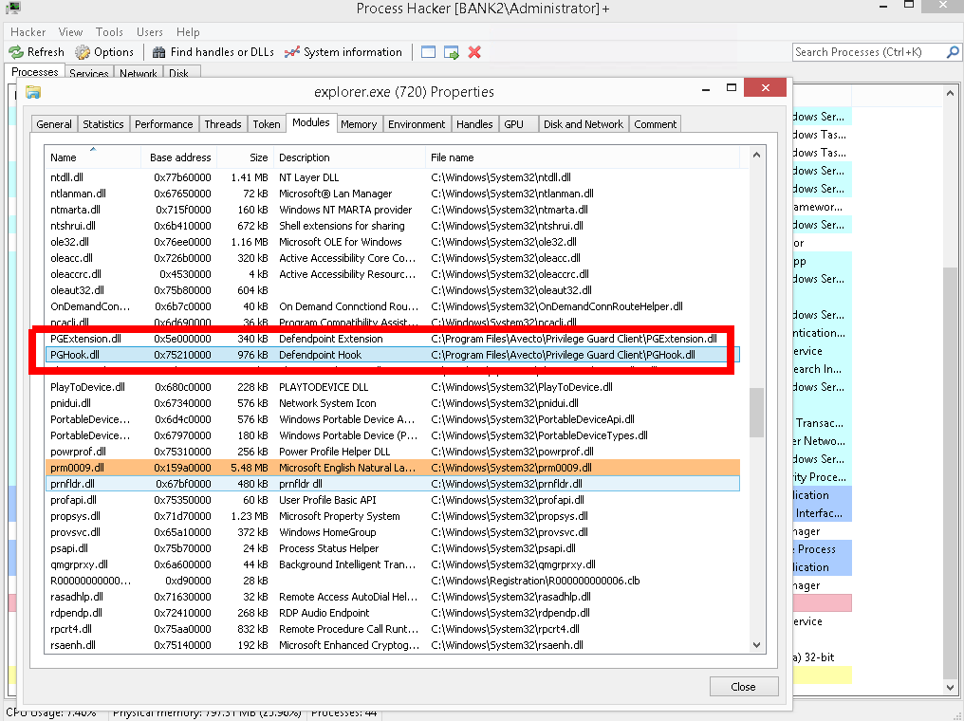Open the Disk and Network tab
The height and width of the screenshot is (721, 964).
click(x=583, y=124)
